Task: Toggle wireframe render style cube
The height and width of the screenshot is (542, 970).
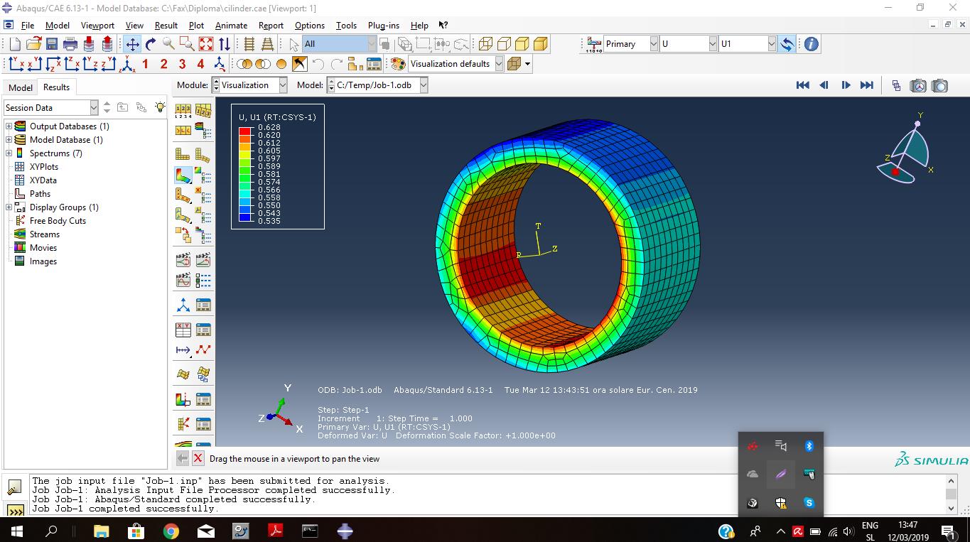Action: point(485,44)
